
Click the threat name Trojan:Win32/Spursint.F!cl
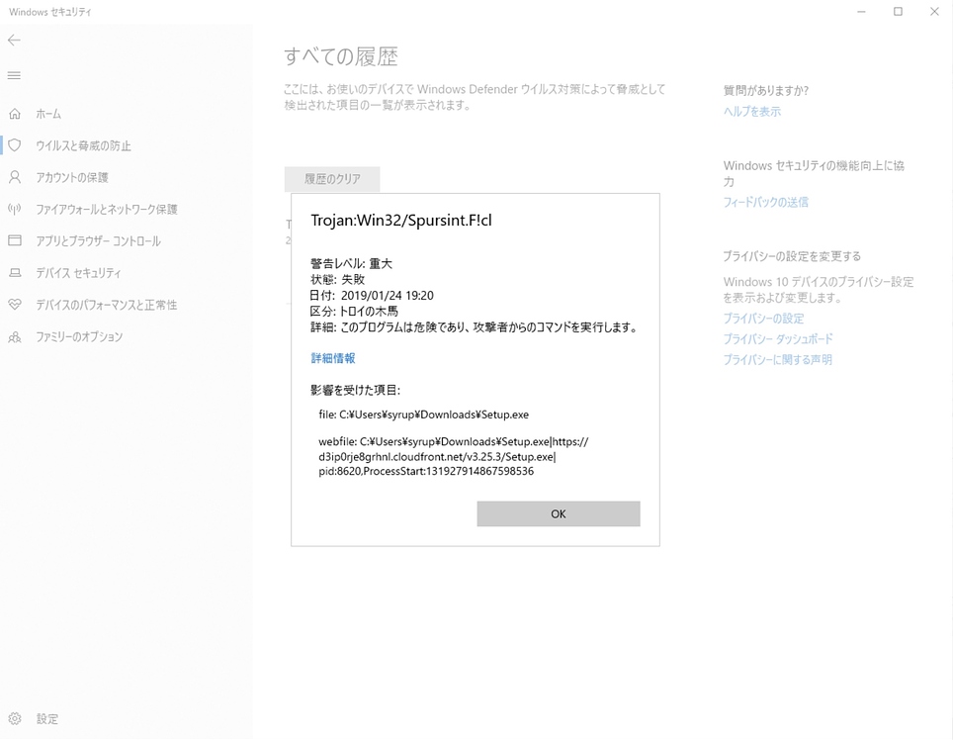click(x=401, y=220)
